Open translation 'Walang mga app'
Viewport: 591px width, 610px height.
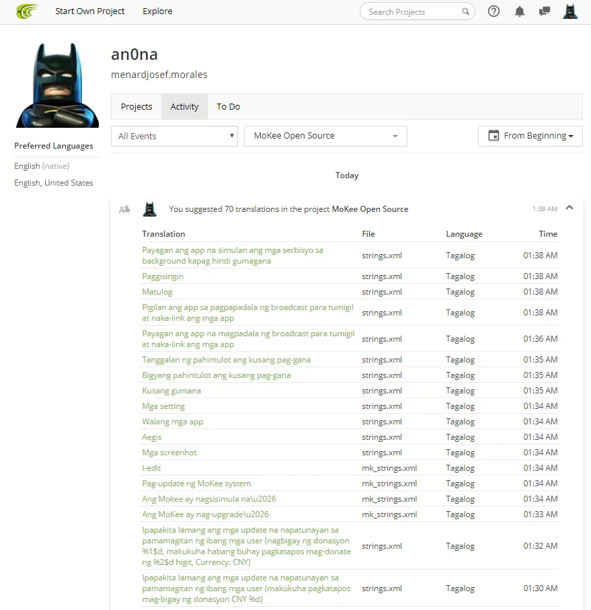pos(173,422)
